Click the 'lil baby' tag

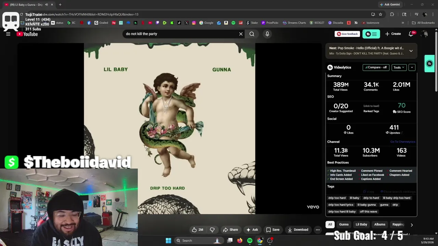click(355, 198)
